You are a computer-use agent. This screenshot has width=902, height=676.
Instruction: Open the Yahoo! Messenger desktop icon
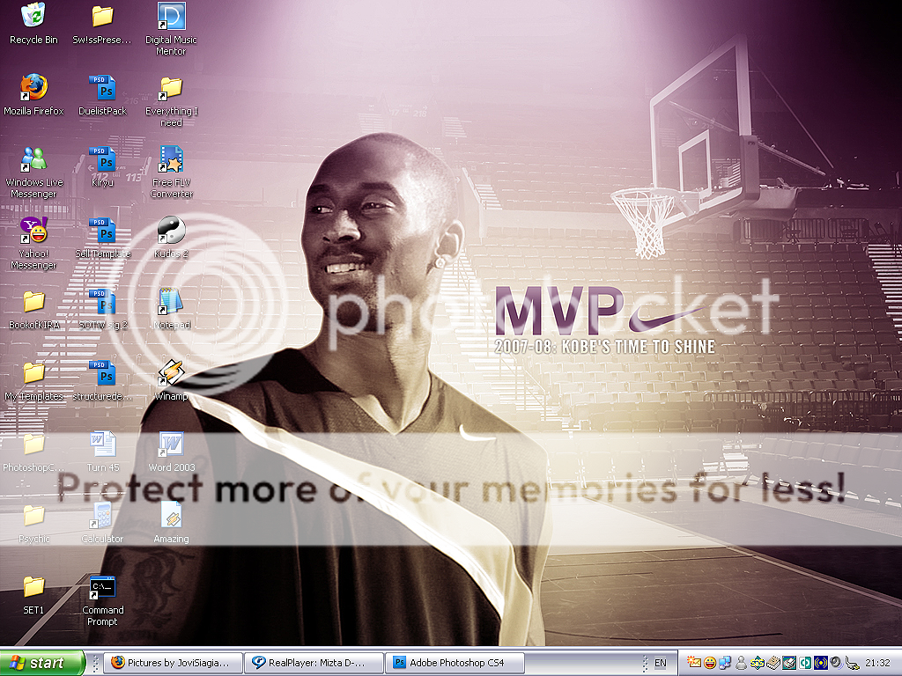[33, 231]
